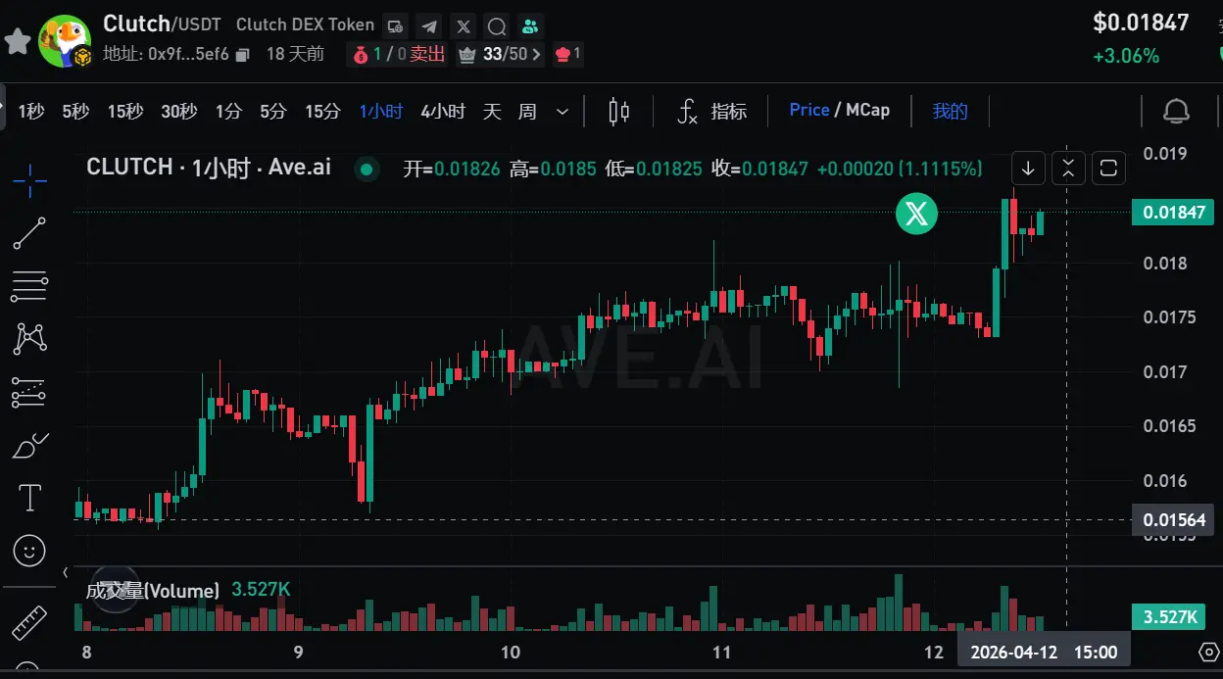
Task: Click the Clutch token parrot logo
Action: [64, 40]
